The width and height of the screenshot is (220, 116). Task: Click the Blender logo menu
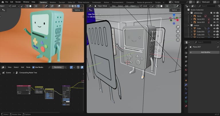coord(2,2)
